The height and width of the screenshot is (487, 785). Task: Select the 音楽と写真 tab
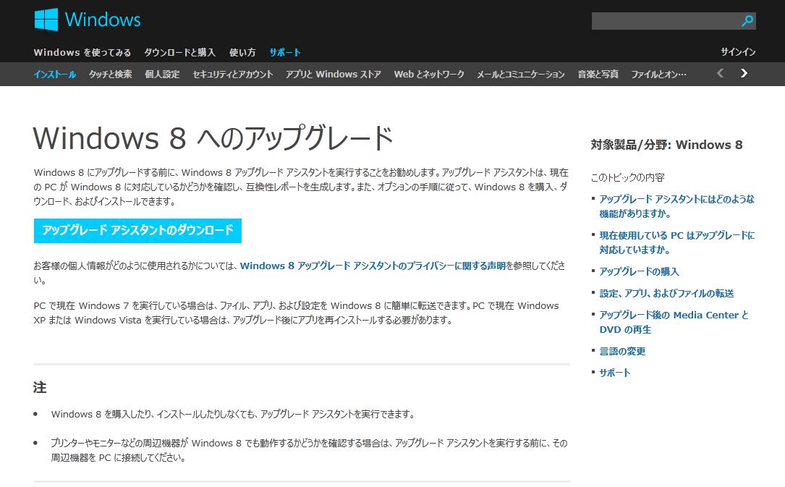(x=598, y=74)
